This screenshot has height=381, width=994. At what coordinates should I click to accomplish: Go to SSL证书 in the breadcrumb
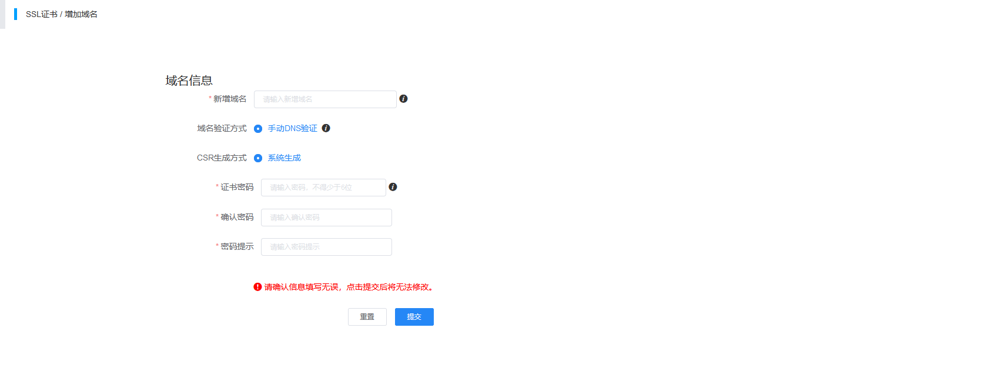pyautogui.click(x=42, y=14)
